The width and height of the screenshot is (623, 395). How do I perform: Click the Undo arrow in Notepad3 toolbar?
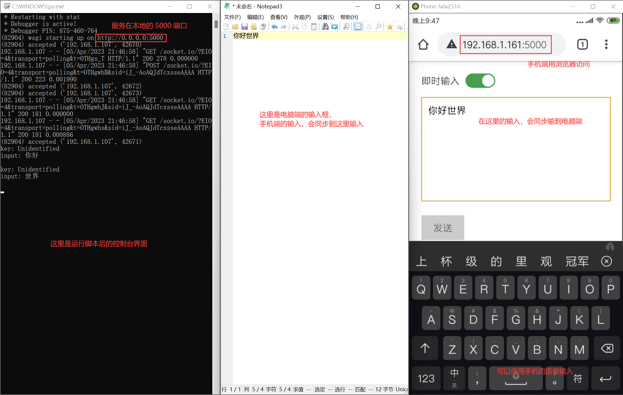pyautogui.click(x=275, y=27)
